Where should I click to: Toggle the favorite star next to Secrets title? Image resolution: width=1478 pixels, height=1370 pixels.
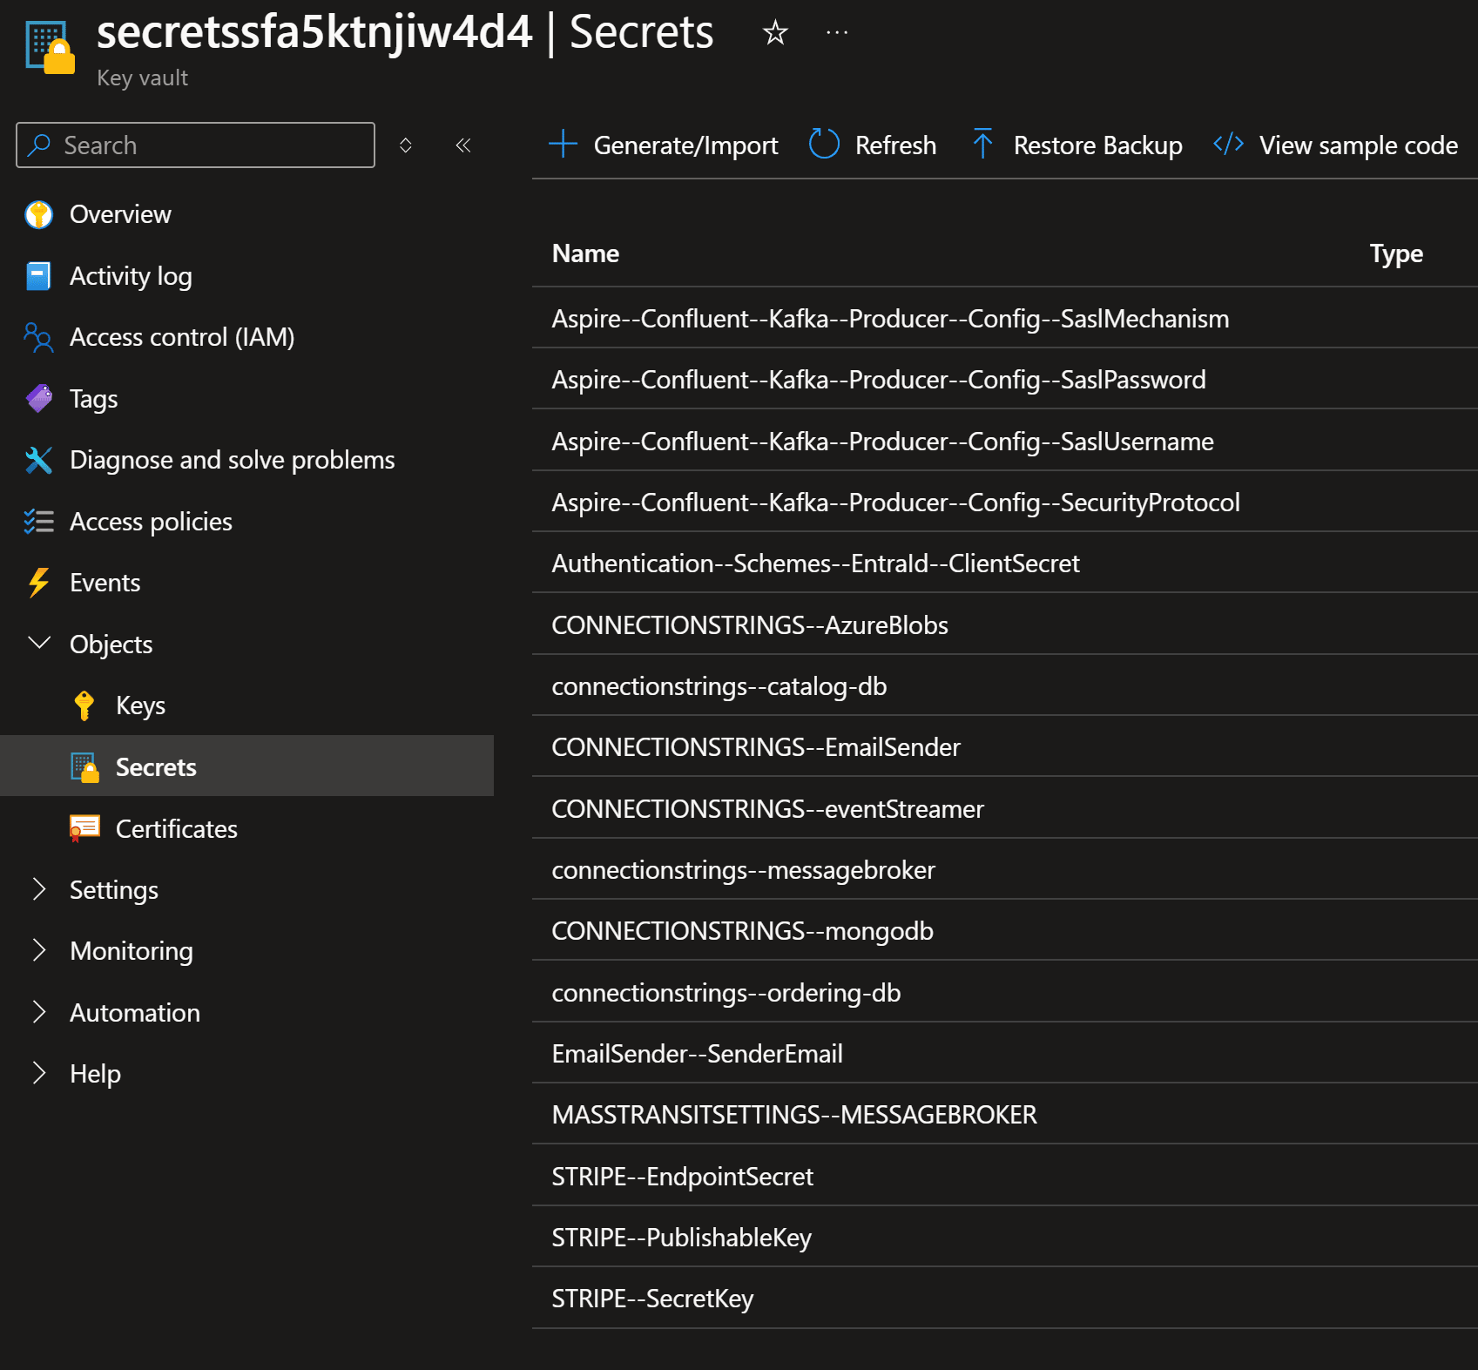pos(773,33)
